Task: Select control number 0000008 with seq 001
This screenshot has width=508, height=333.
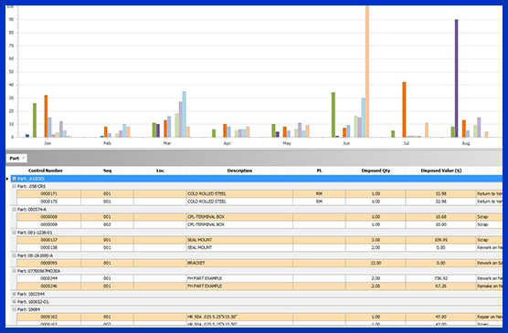Action: (x=49, y=217)
